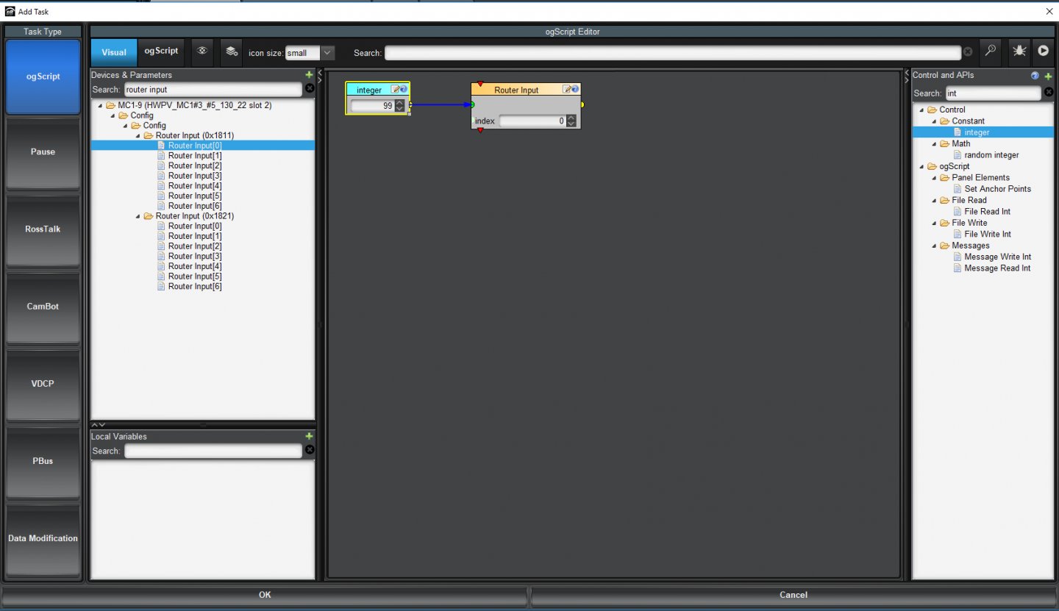Image resolution: width=1059 pixels, height=611 pixels.
Task: Open help on the Router Input block
Action: 574,90
